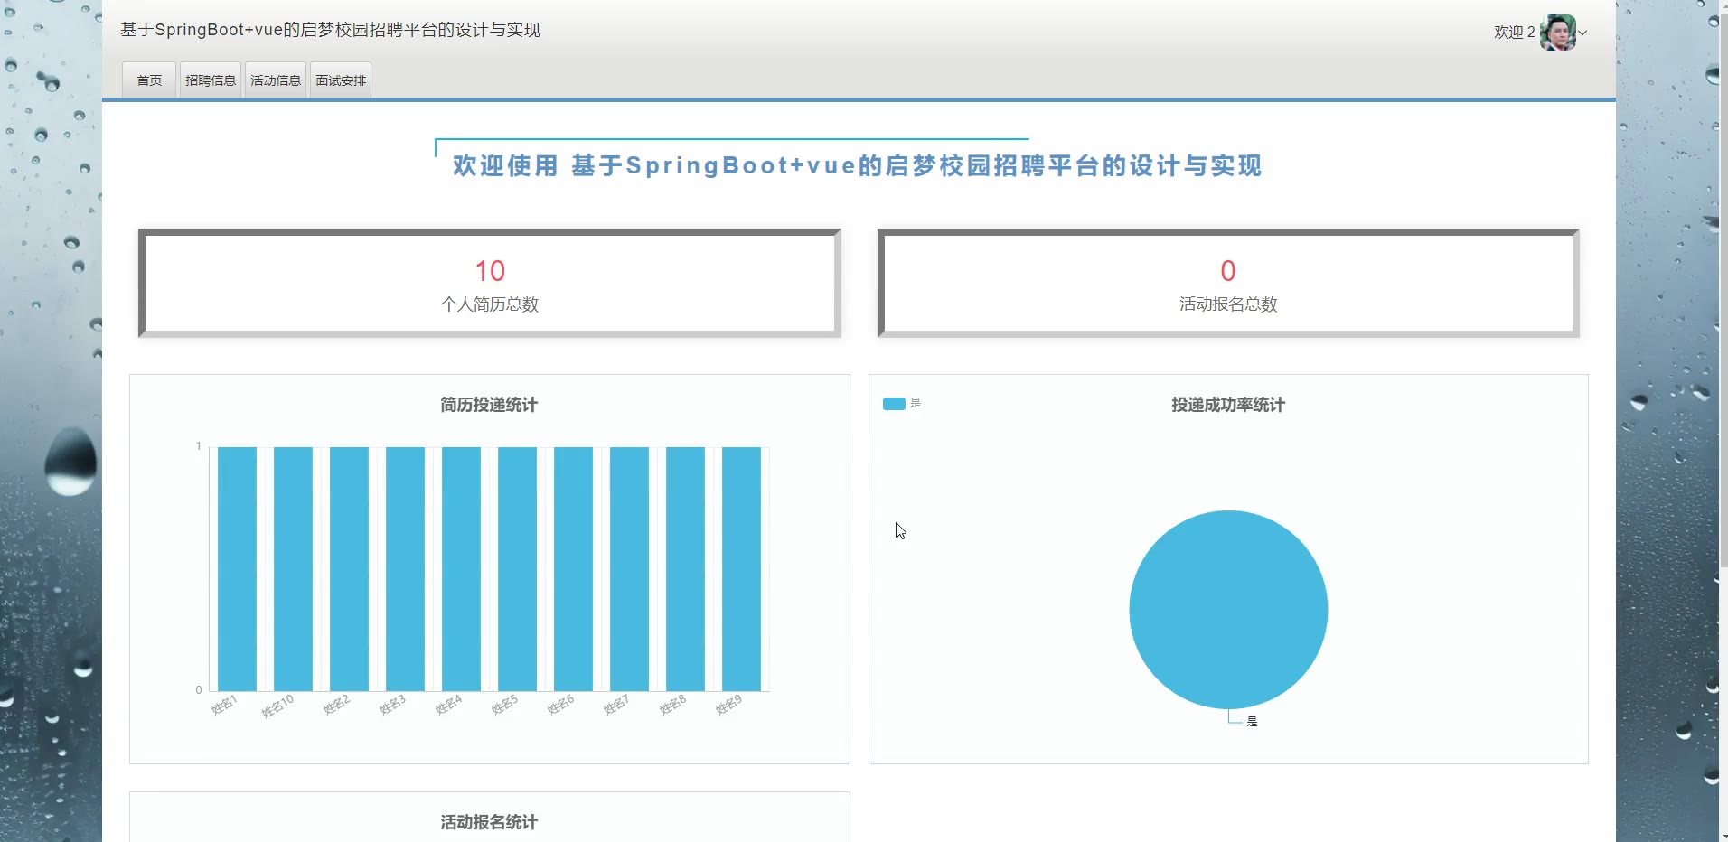
Task: Click the 简历投递统计 chart title
Action: click(x=489, y=405)
